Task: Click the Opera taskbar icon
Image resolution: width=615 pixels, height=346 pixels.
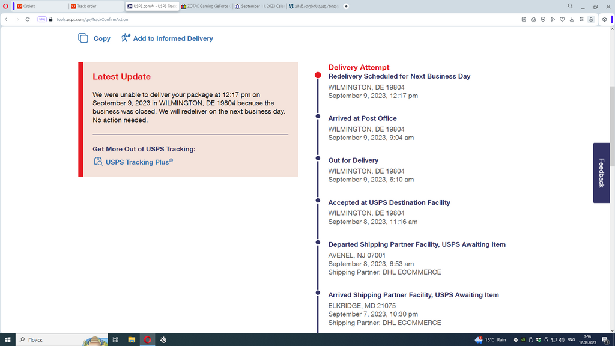Action: point(148,340)
